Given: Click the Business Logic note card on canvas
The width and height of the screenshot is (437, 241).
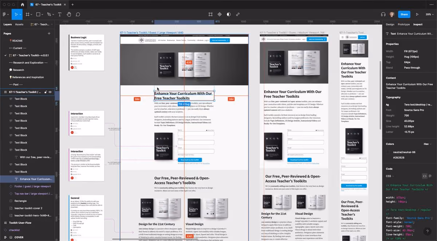Looking at the screenshot, I should (x=87, y=53).
